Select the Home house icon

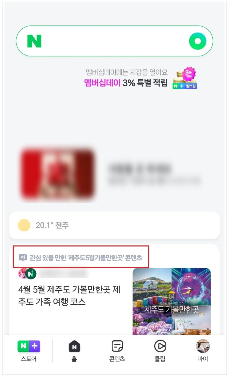[74, 346]
